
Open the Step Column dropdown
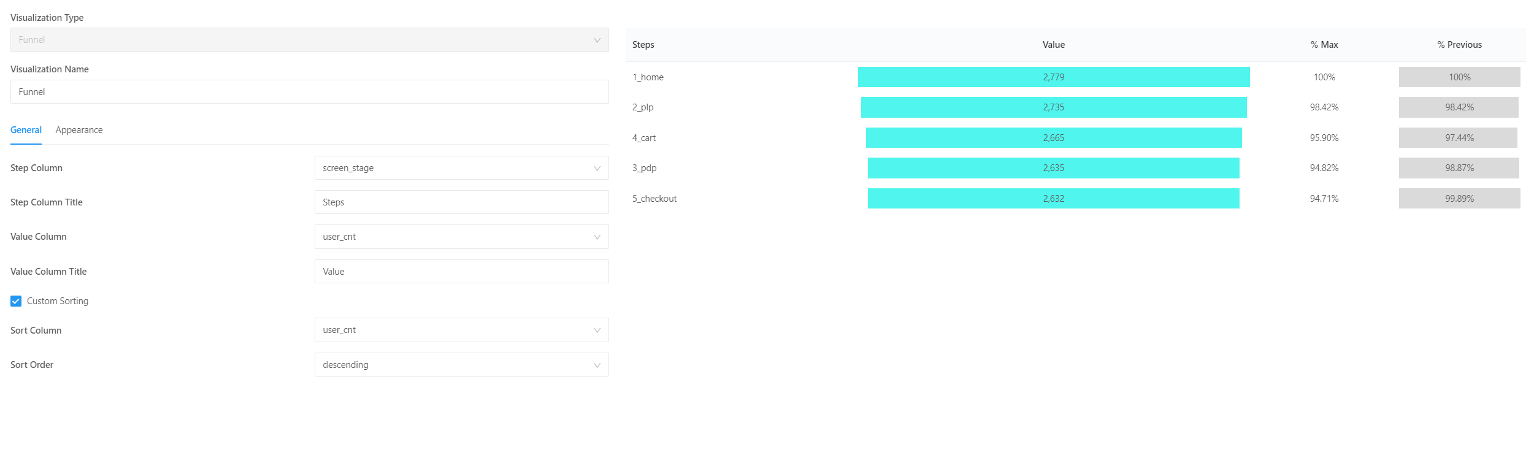tap(461, 168)
